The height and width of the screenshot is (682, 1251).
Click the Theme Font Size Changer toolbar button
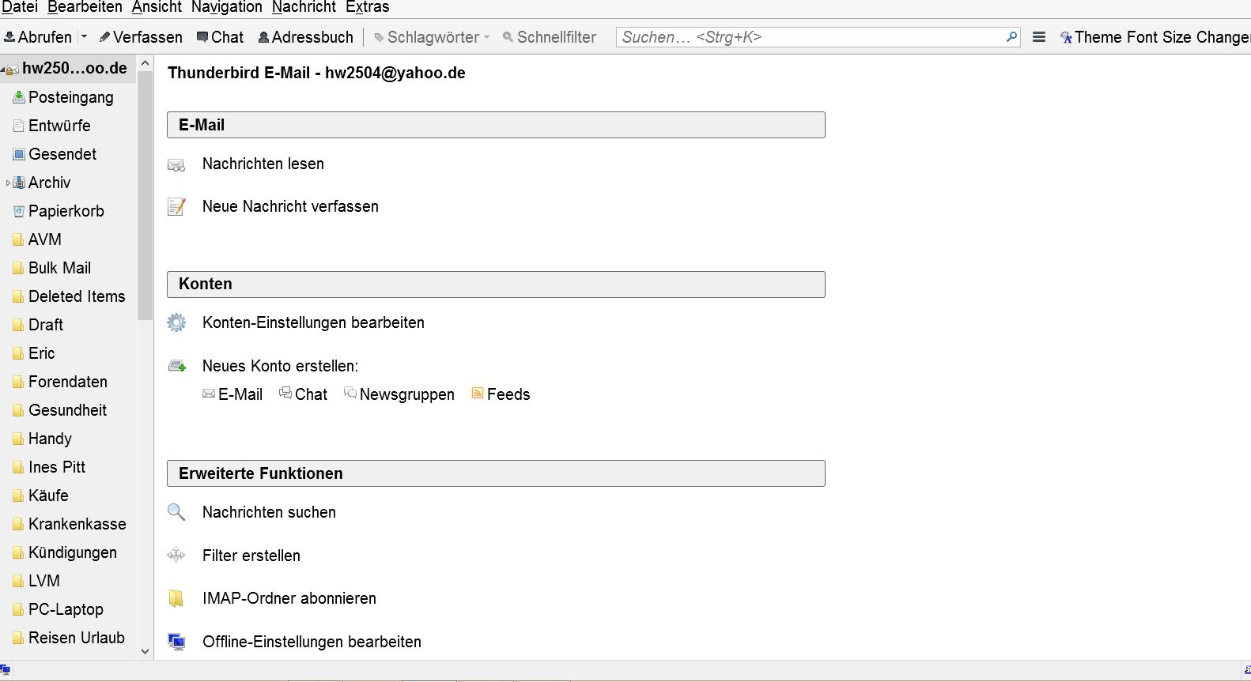tap(1155, 37)
